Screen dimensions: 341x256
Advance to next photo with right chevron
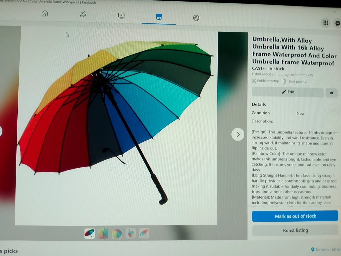click(238, 134)
